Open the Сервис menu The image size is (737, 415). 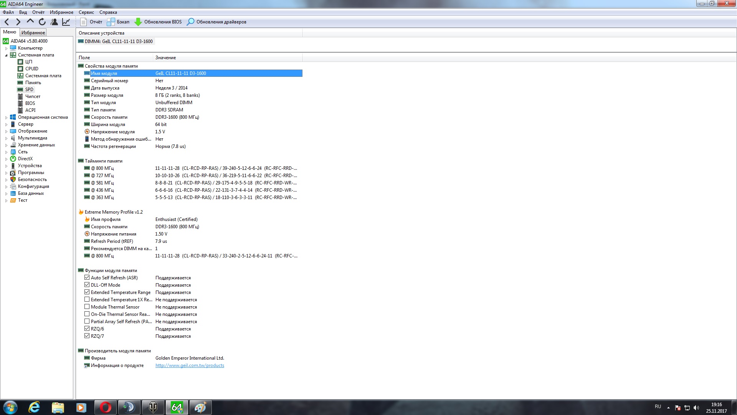(86, 12)
